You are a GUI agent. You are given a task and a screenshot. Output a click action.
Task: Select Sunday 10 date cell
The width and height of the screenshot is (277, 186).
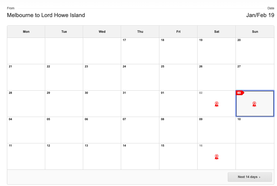[255, 130]
